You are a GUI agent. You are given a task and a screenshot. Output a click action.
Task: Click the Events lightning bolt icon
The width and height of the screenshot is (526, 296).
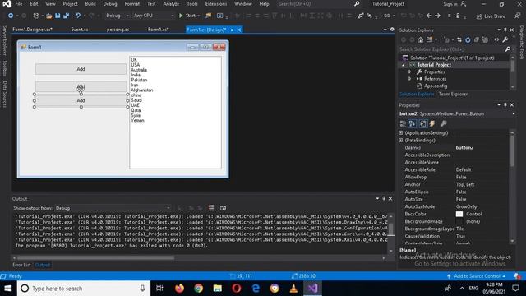[432, 124]
